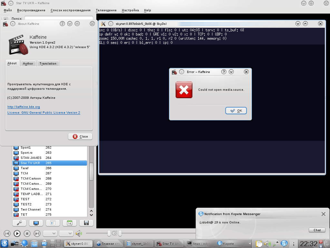
Task: Click the clock showing 22:32
Action: 308,244
